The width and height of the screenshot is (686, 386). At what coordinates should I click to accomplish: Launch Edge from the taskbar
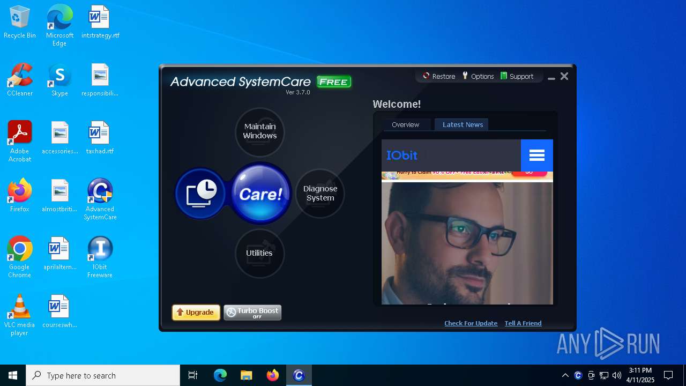point(220,375)
